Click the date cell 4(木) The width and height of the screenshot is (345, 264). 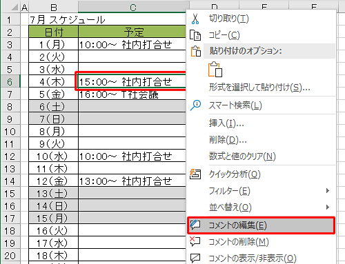pyautogui.click(x=54, y=81)
